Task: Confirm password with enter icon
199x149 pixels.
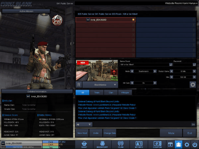Action: click(x=194, y=65)
